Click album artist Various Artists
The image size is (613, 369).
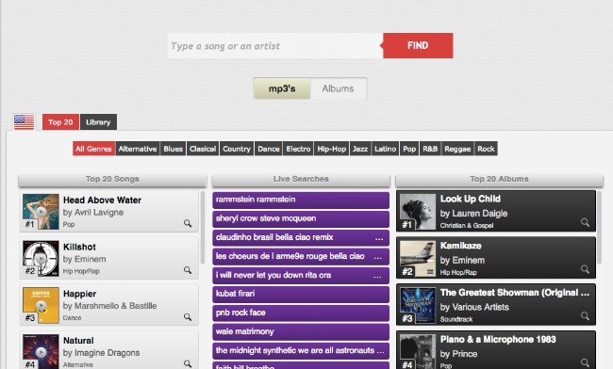coord(480,307)
